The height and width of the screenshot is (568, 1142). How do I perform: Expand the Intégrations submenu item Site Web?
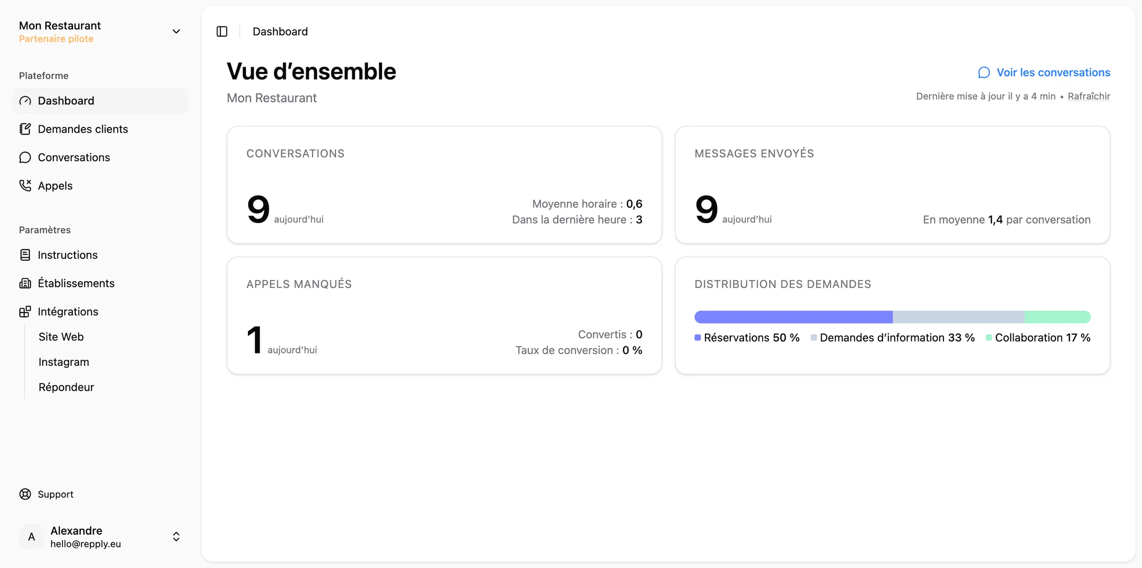click(x=61, y=336)
